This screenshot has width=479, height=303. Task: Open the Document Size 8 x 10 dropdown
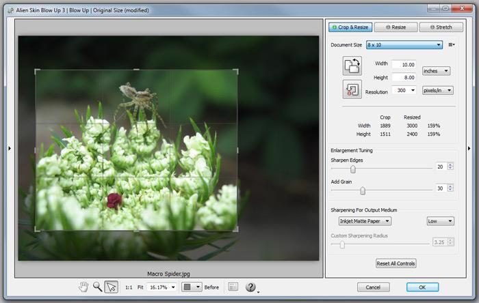coord(404,45)
